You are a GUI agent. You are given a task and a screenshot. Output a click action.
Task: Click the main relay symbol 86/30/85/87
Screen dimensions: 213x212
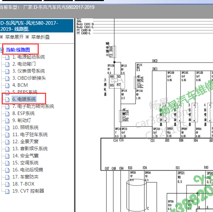[x=117, y=81]
